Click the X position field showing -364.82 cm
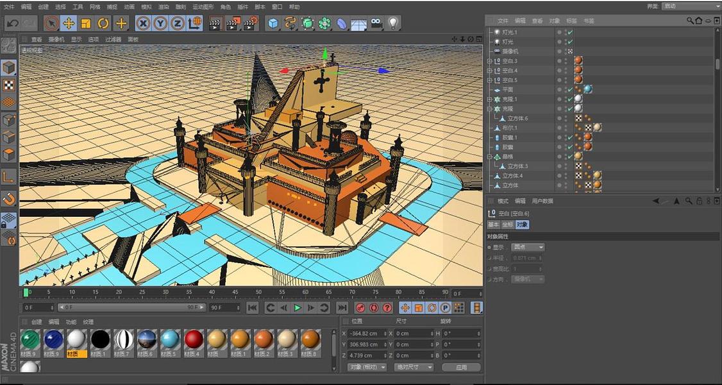 pyautogui.click(x=367, y=334)
